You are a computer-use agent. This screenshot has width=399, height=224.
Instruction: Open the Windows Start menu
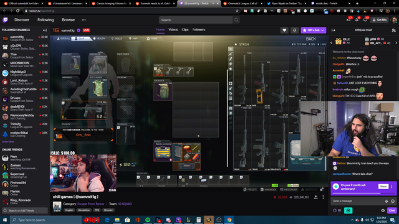(x=5, y=220)
